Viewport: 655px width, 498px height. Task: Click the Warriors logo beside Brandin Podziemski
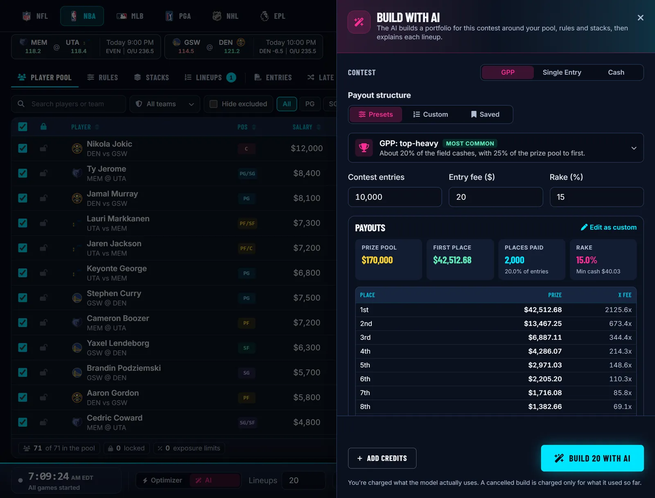[x=77, y=373]
